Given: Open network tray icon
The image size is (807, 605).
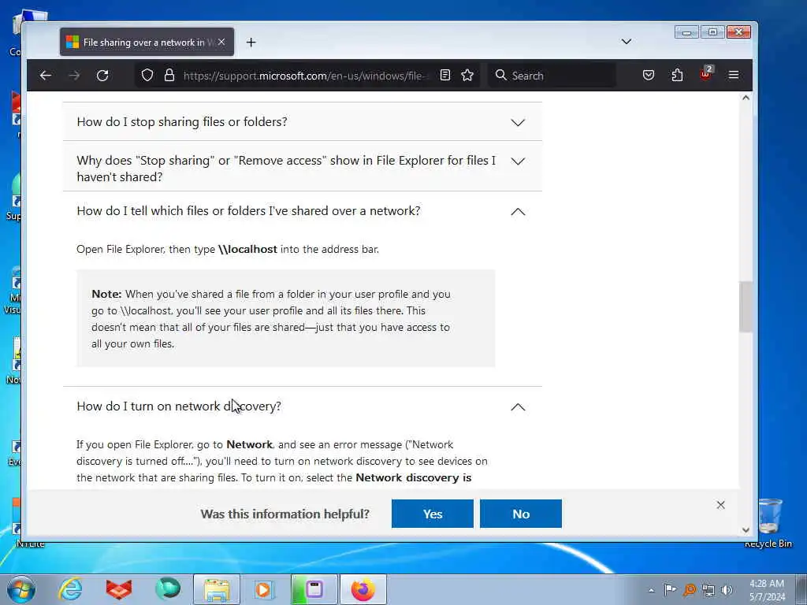Looking at the screenshot, I should [708, 590].
